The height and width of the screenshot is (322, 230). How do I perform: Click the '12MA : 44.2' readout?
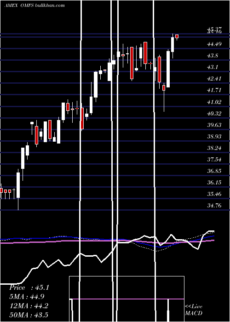click(29, 306)
